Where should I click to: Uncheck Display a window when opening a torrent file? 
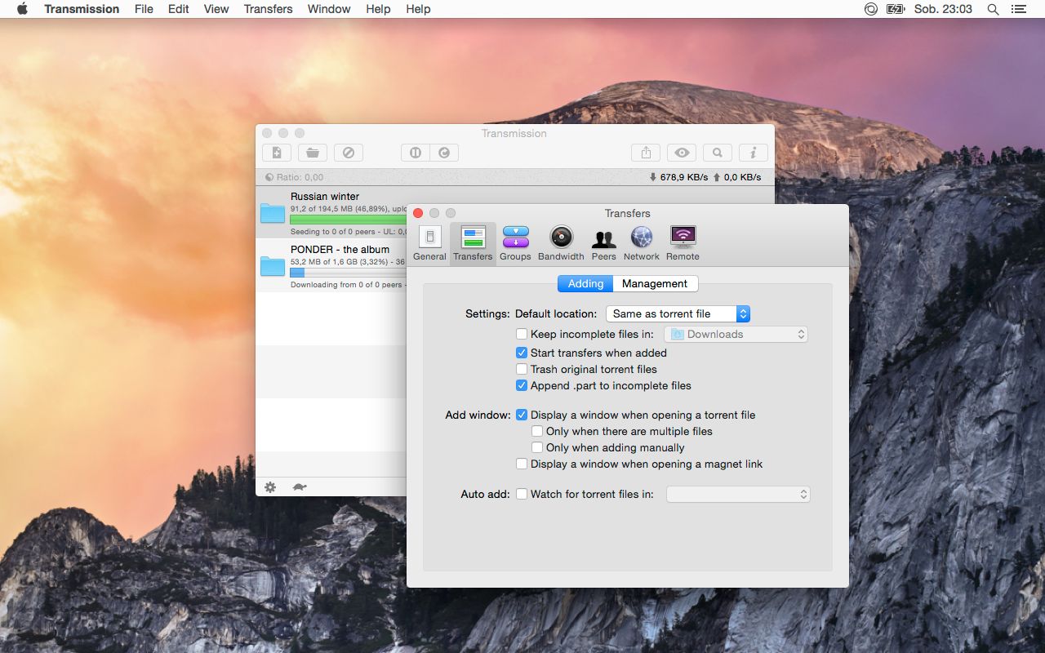pos(522,415)
